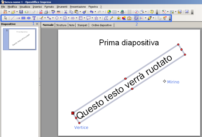The height and width of the screenshot is (137, 202).
Task: Open the Formato menu
Action: tap(48, 7)
